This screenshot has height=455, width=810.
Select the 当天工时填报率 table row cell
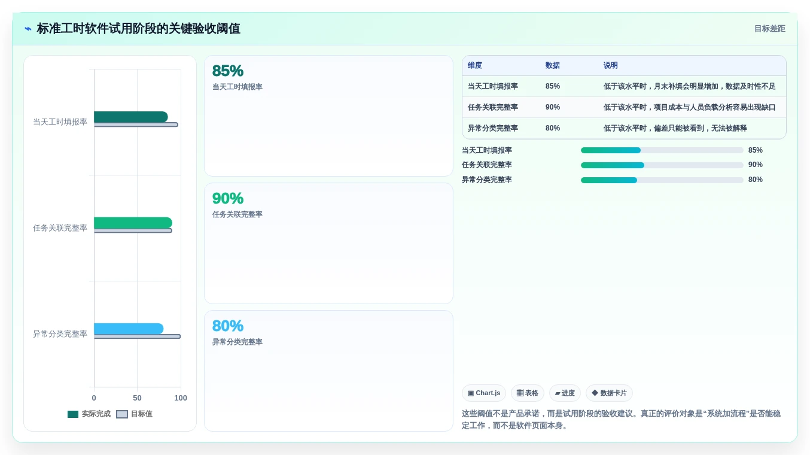(x=493, y=86)
